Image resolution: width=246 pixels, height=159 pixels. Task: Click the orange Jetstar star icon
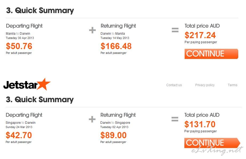(44, 84)
